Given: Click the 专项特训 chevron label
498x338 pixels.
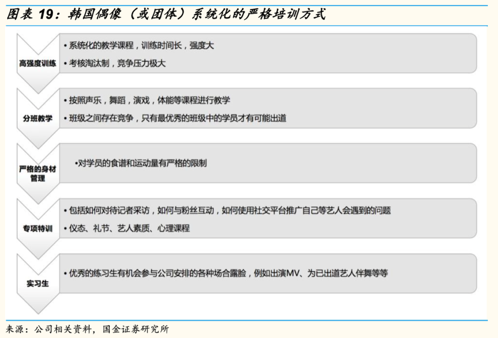Looking at the screenshot, I should click(x=38, y=229).
